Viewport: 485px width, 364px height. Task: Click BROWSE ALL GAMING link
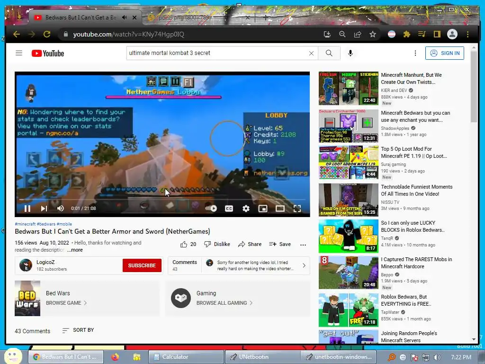[x=225, y=303]
